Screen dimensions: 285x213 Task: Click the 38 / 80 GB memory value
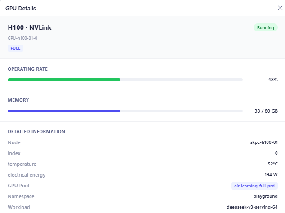(x=266, y=111)
